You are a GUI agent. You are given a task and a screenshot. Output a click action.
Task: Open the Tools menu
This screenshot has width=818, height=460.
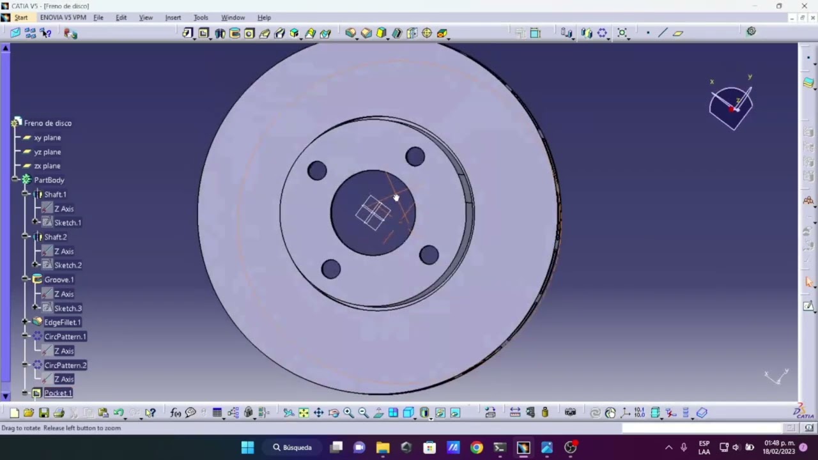coord(201,17)
